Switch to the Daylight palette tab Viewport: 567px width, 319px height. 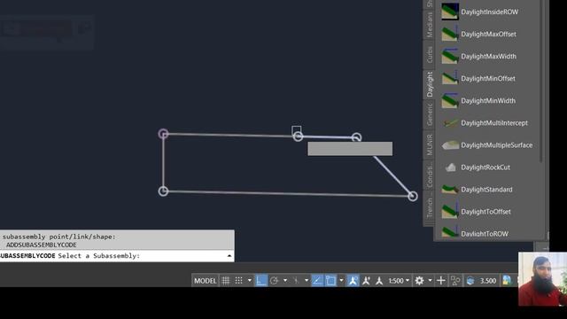pyautogui.click(x=429, y=84)
